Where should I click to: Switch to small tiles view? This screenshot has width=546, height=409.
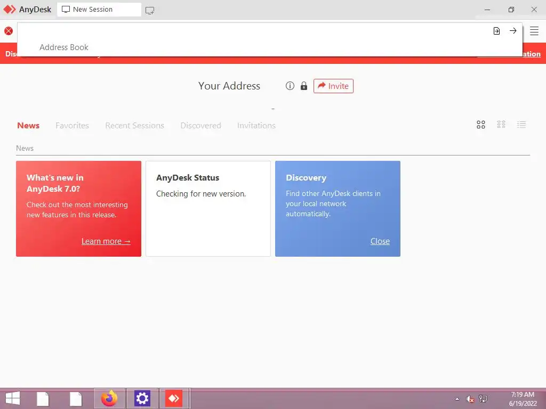501,125
